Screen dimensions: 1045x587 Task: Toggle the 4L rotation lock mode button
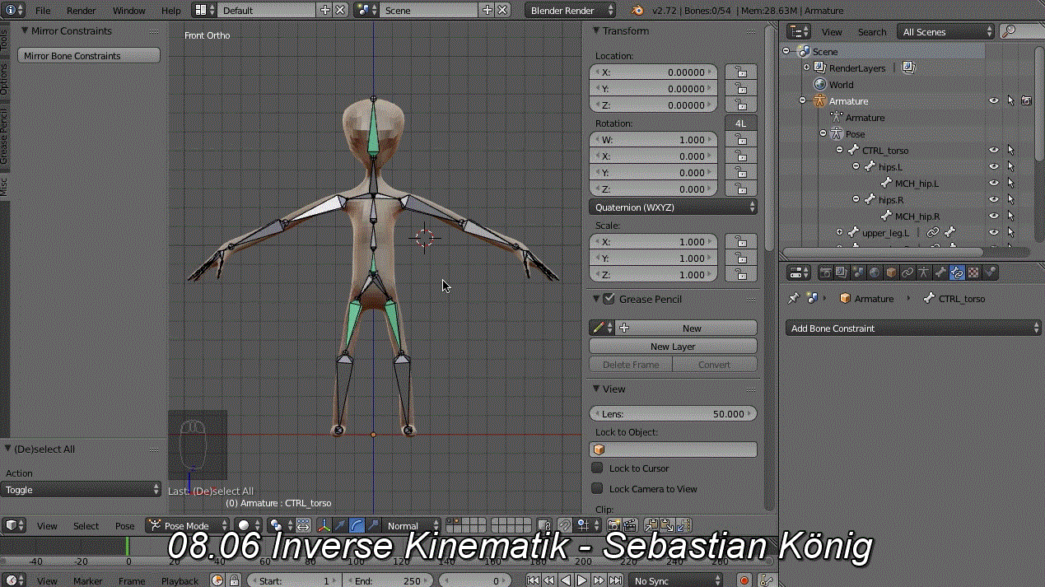pyautogui.click(x=741, y=123)
